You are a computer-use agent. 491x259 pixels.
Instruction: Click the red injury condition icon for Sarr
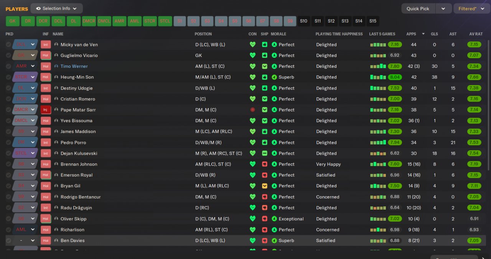(252, 110)
